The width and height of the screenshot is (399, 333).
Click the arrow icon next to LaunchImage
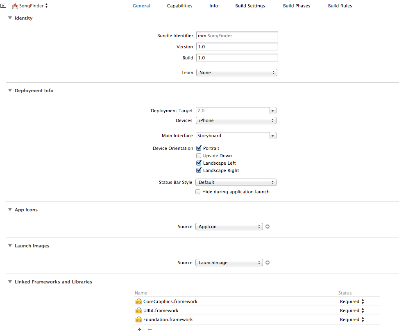(x=268, y=263)
